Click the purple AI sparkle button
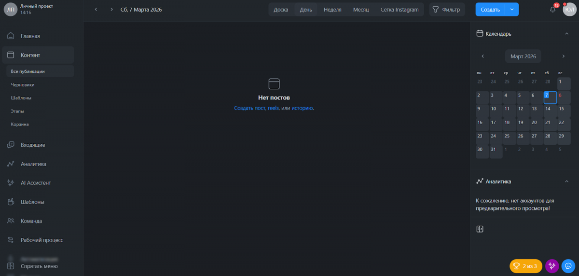This screenshot has height=276, width=579. [x=552, y=266]
